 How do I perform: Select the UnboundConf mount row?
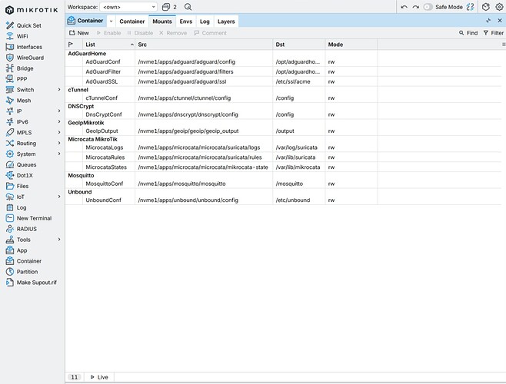(x=283, y=200)
